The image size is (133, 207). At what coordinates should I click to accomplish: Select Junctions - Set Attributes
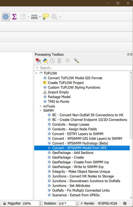pos(71,186)
